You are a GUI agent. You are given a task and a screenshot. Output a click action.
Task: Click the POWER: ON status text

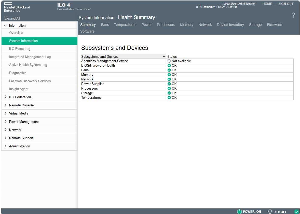(252, 212)
